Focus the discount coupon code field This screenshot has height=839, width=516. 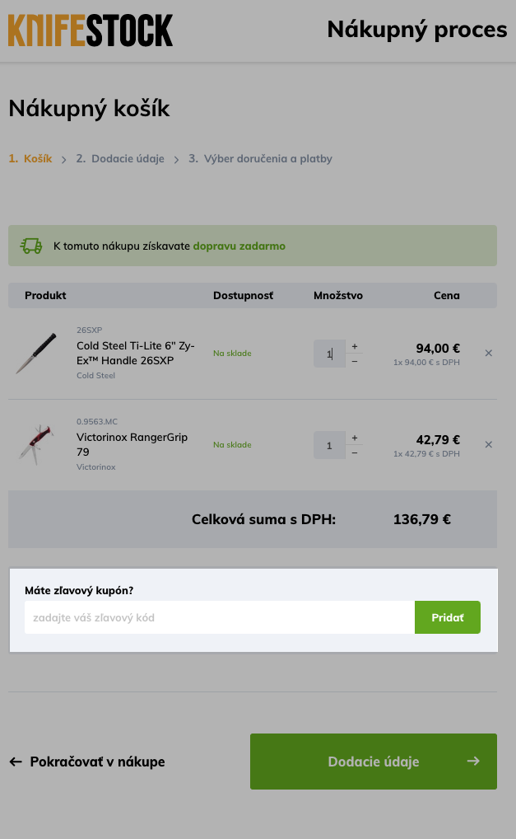pyautogui.click(x=219, y=617)
